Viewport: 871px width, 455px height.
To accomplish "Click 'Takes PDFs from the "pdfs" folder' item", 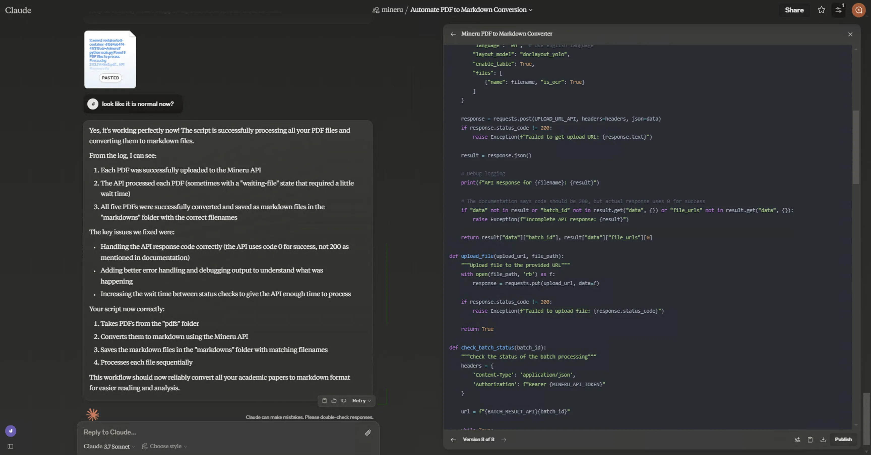I will pyautogui.click(x=150, y=323).
